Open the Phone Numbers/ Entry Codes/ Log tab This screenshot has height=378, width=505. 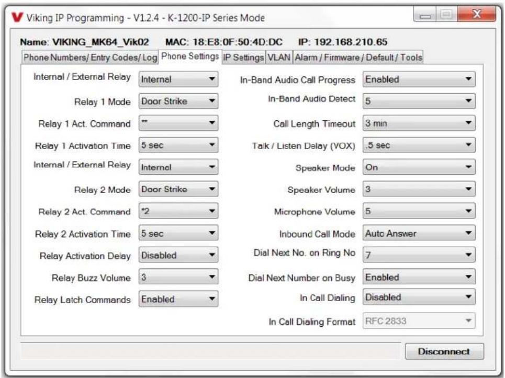(90, 58)
